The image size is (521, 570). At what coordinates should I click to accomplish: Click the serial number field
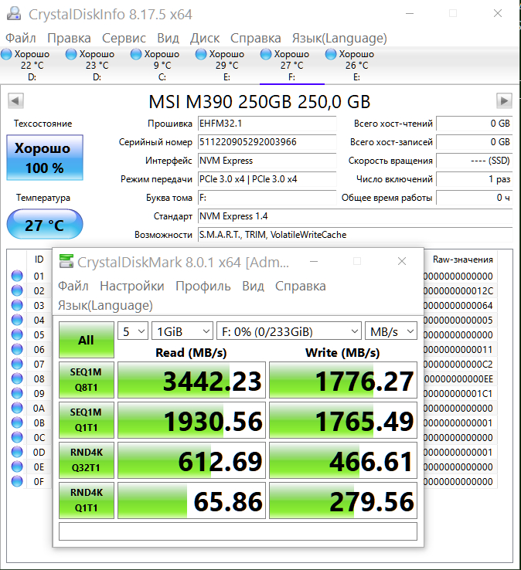(x=267, y=142)
